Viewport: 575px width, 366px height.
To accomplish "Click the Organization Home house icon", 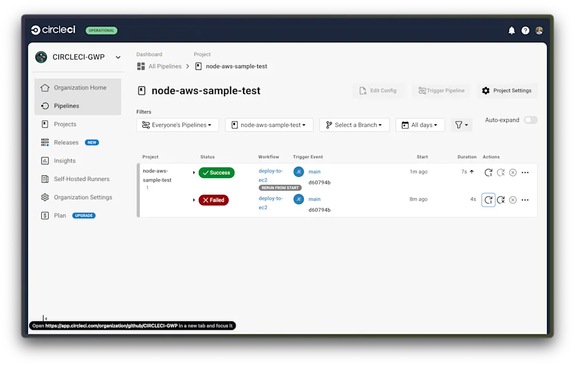I will pos(45,88).
